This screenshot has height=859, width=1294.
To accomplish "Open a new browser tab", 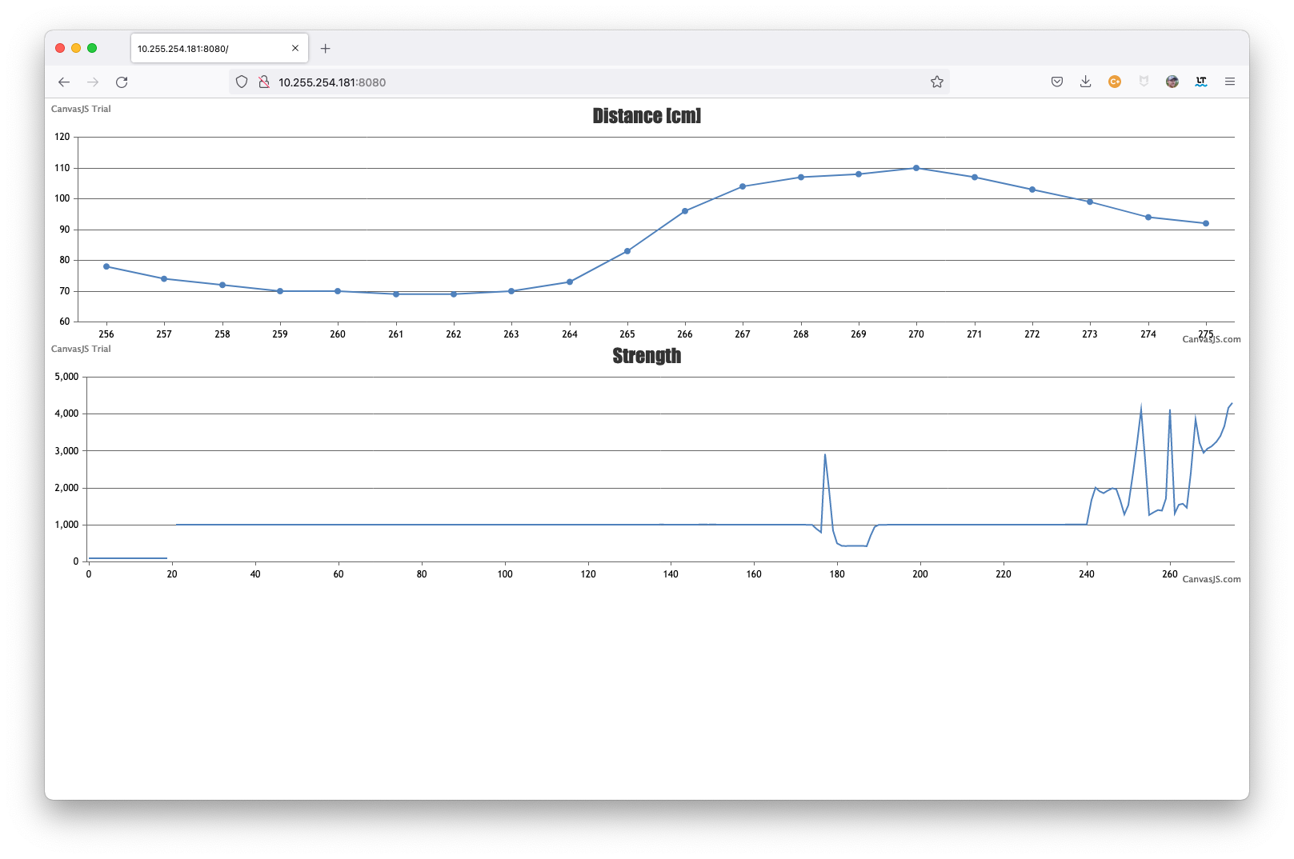I will [326, 49].
